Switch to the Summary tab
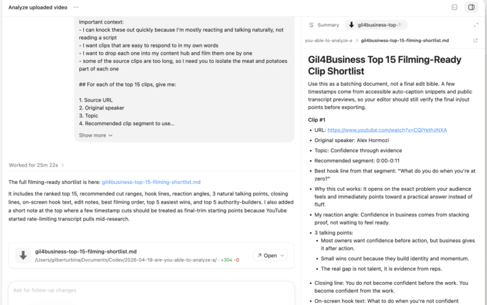 [x=323, y=25]
